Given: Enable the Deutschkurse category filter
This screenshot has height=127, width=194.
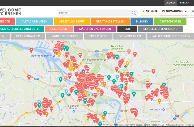Looking at the screenshot, I should [x=170, y=21].
